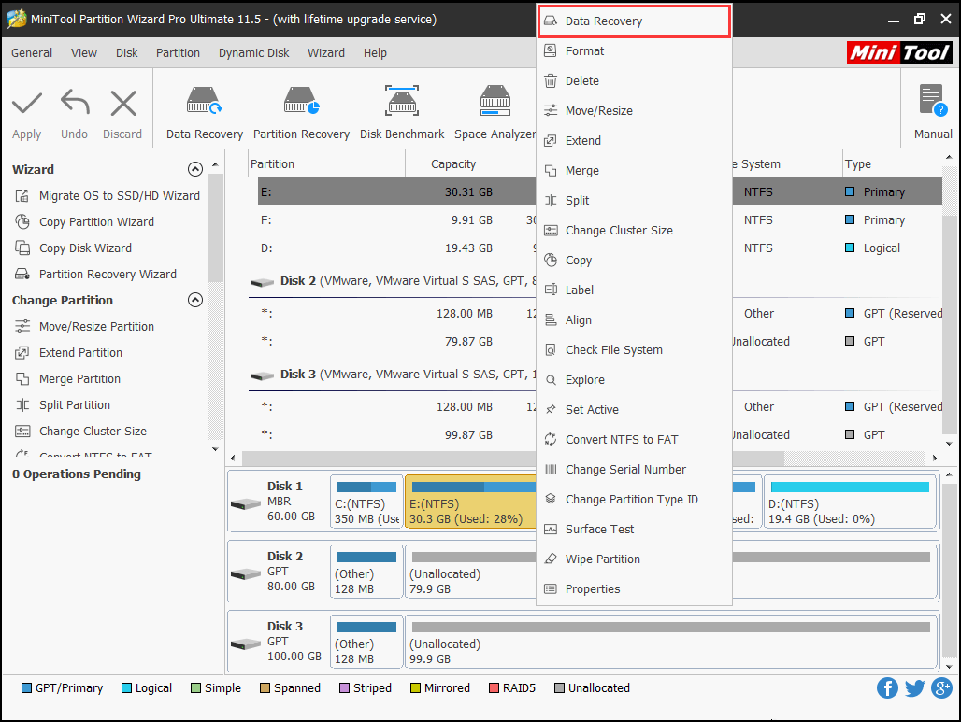This screenshot has width=961, height=722.
Task: Select Disk 3 unallocated 99.9 GB block
Action: 670,643
